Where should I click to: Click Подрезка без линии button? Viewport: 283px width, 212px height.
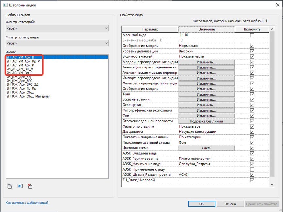pyautogui.click(x=207, y=121)
